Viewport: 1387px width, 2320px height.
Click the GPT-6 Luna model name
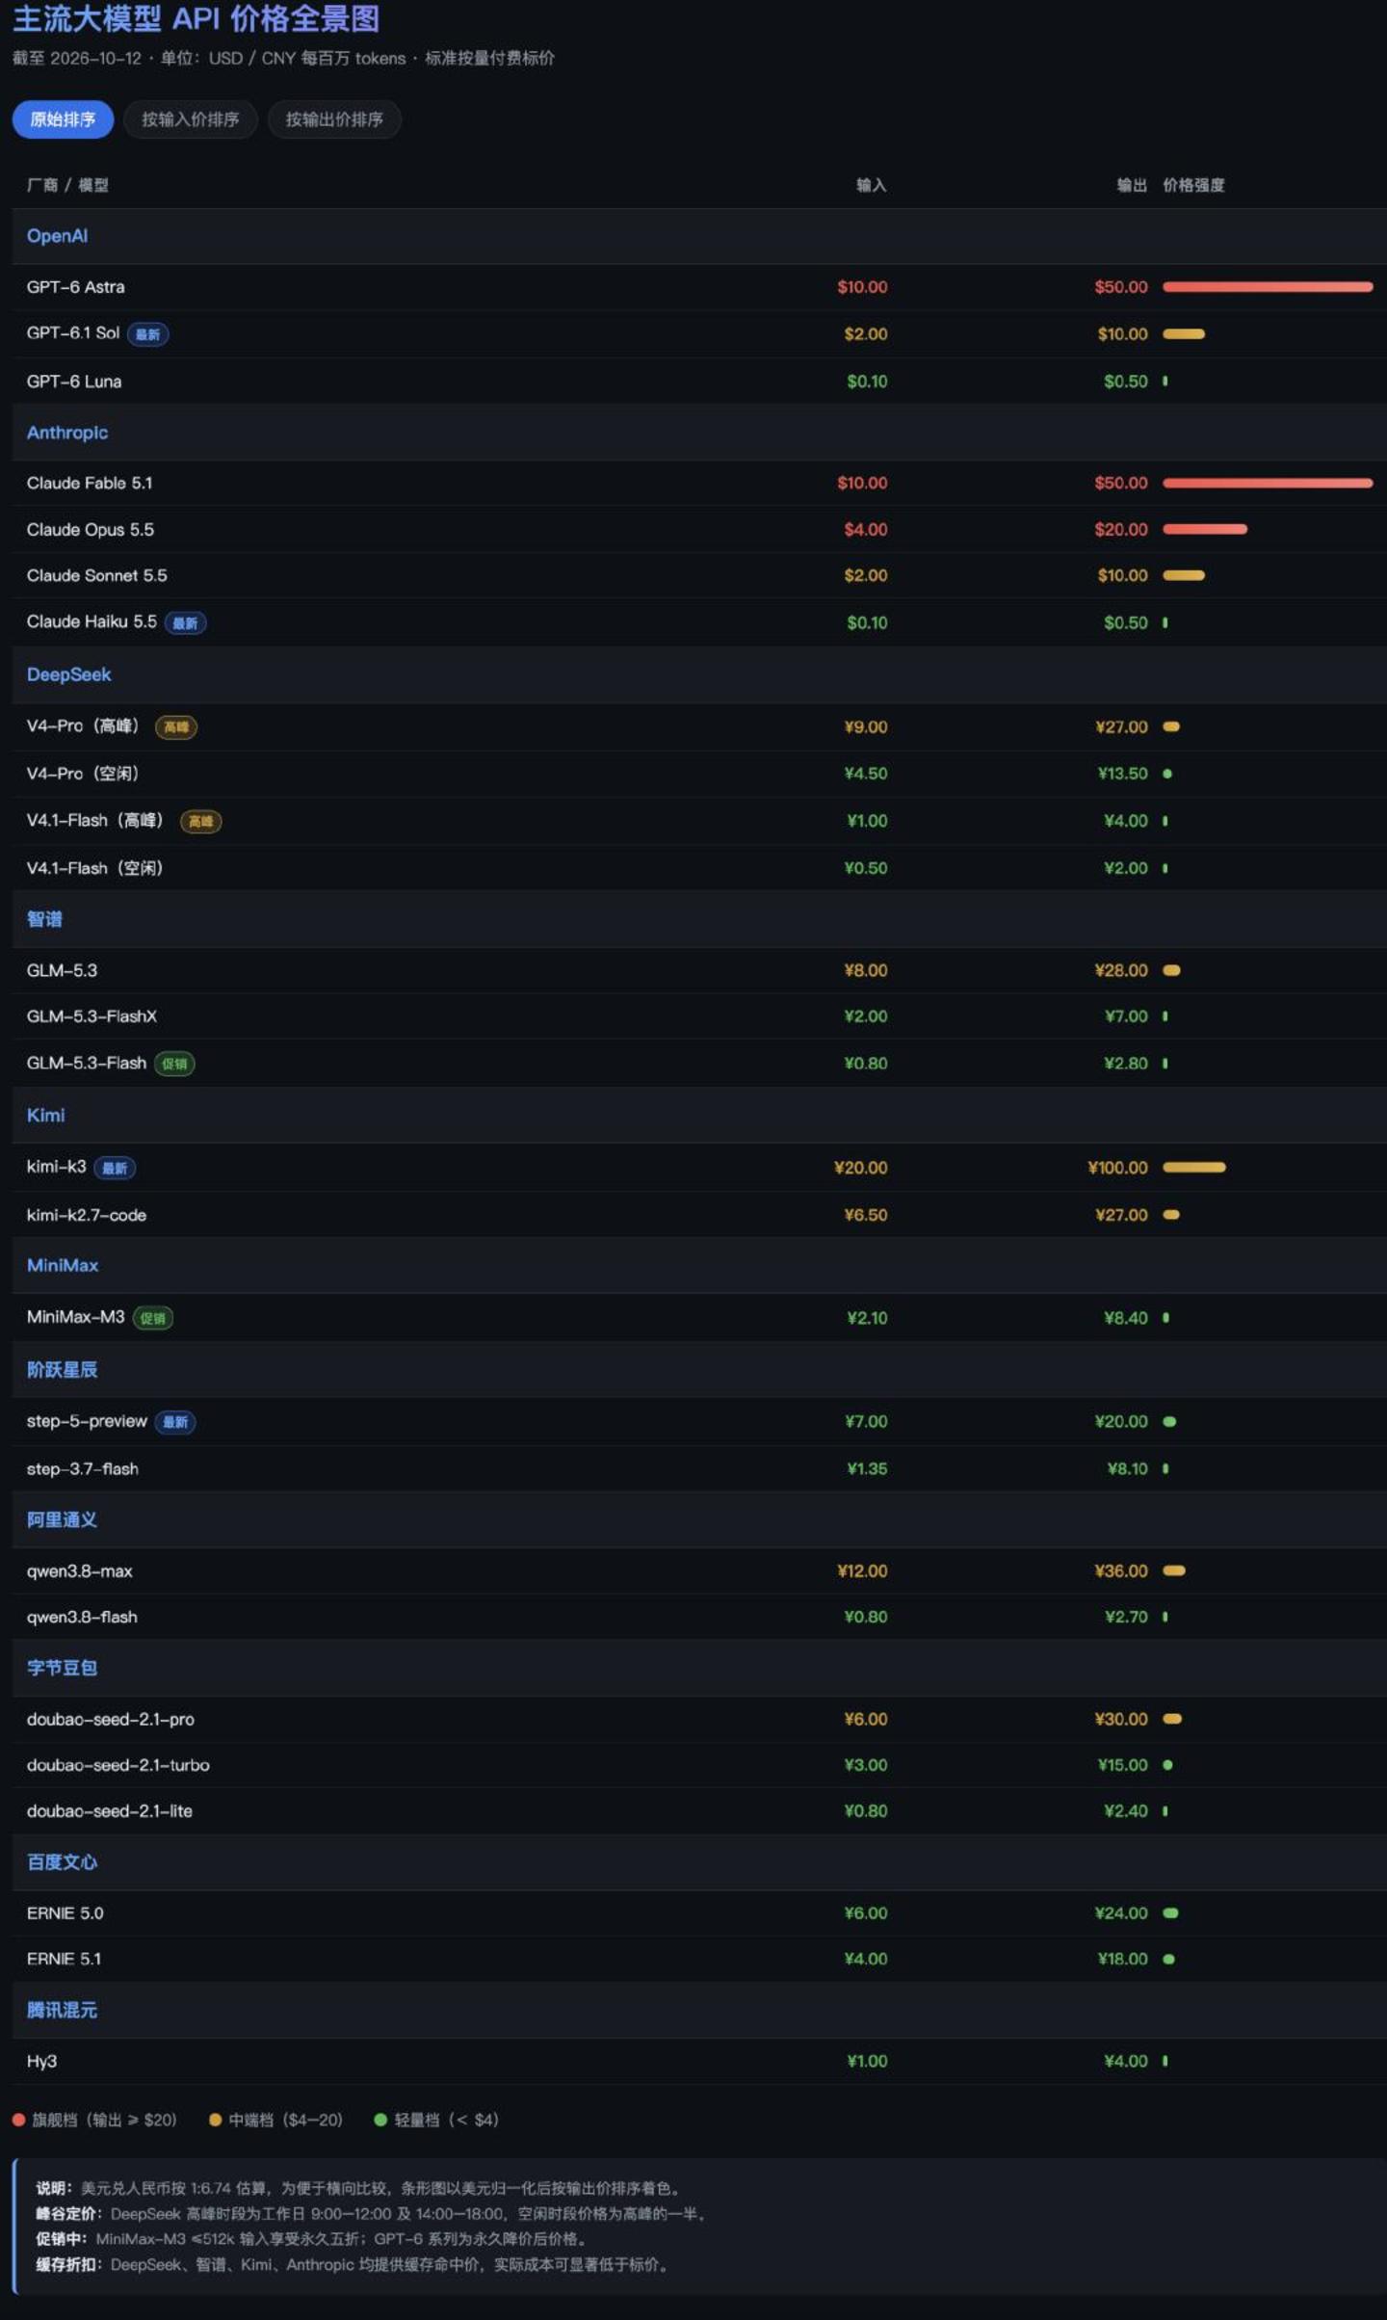pos(74,382)
